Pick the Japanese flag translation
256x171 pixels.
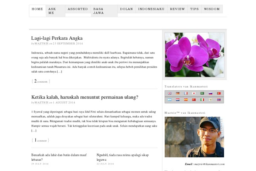point(194,93)
